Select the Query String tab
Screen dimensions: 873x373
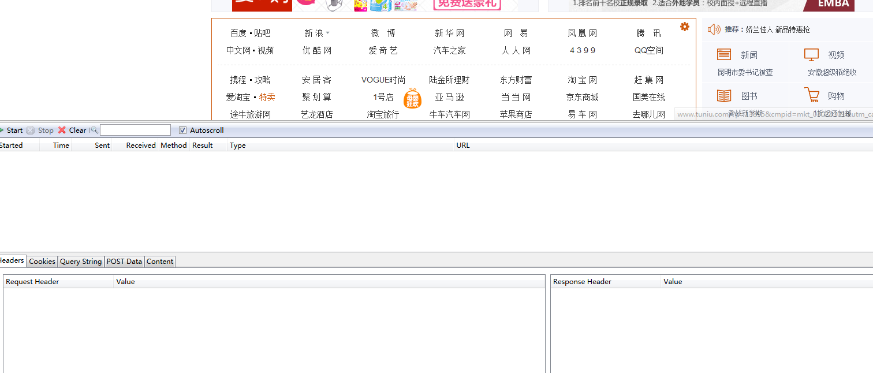[x=81, y=262]
